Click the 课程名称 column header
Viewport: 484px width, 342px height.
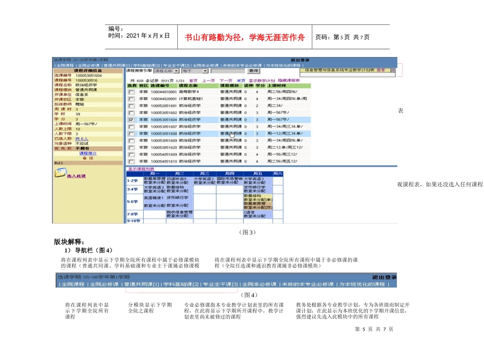tap(188, 85)
